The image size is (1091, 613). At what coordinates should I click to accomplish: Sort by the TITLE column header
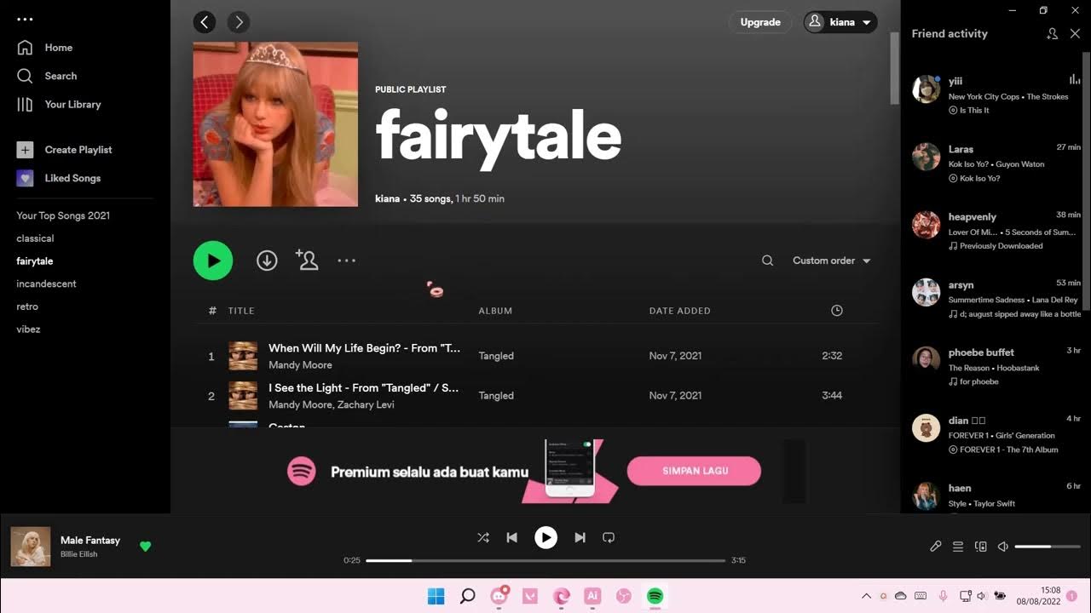pos(241,311)
